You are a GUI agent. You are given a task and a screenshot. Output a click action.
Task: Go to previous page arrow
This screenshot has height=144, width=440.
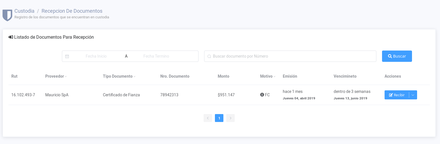pos(208,118)
